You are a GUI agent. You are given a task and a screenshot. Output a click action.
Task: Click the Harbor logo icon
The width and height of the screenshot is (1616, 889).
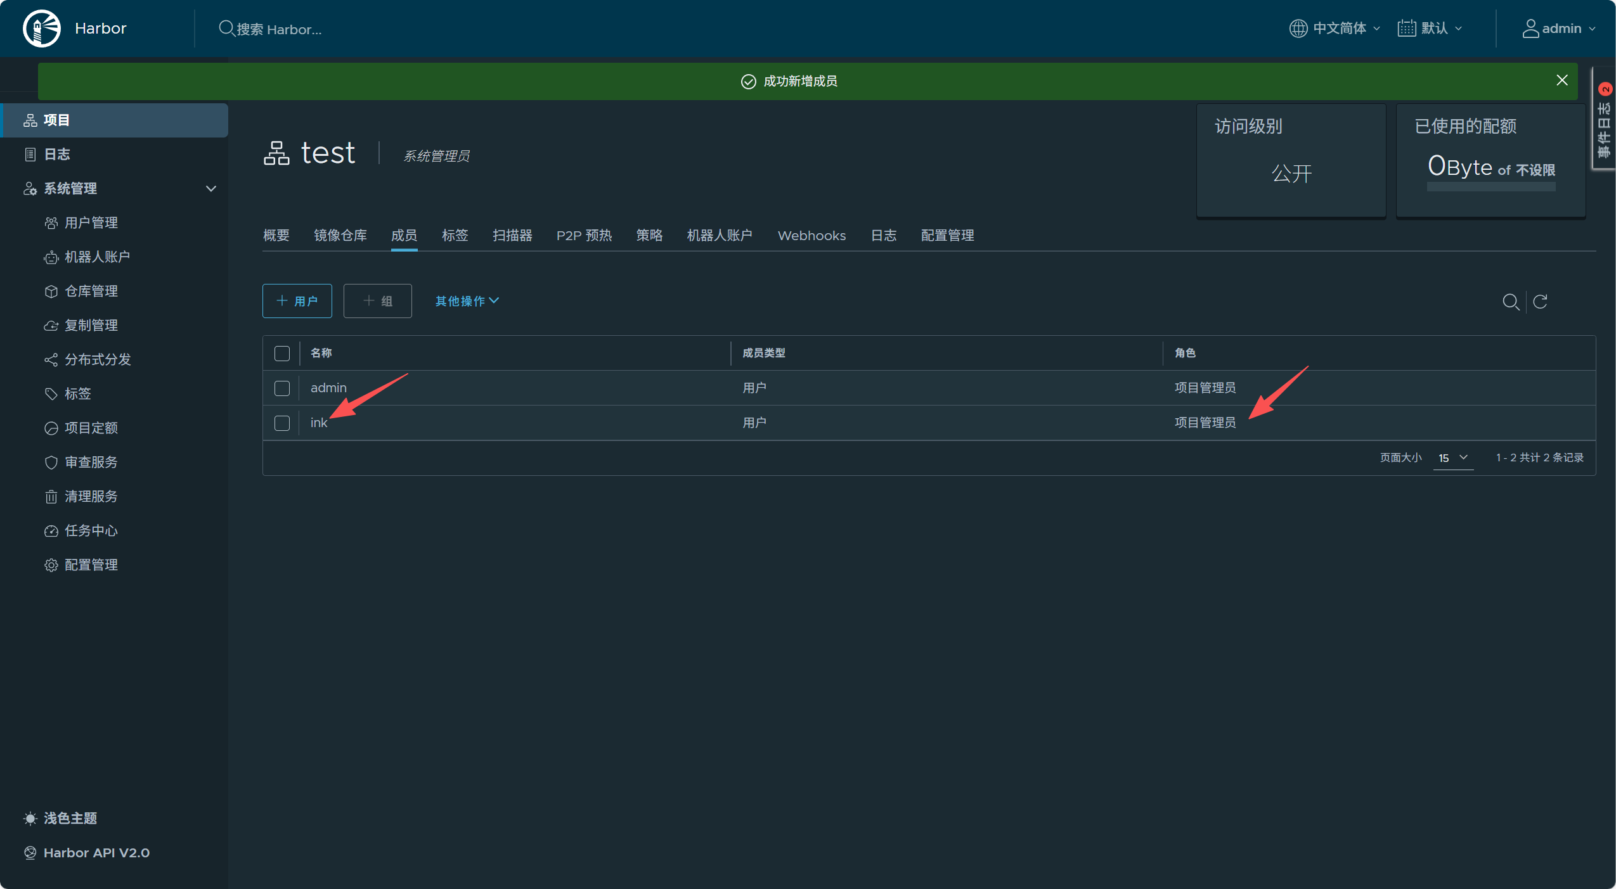(x=42, y=29)
